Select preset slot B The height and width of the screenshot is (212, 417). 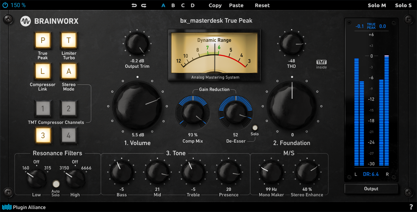pyautogui.click(x=173, y=5)
